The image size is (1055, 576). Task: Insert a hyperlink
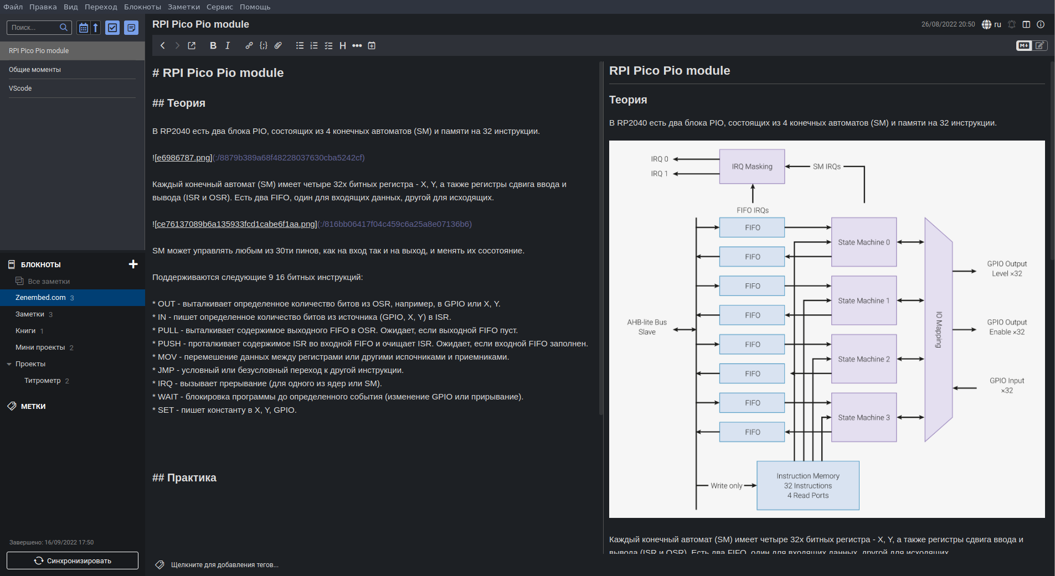(x=249, y=46)
